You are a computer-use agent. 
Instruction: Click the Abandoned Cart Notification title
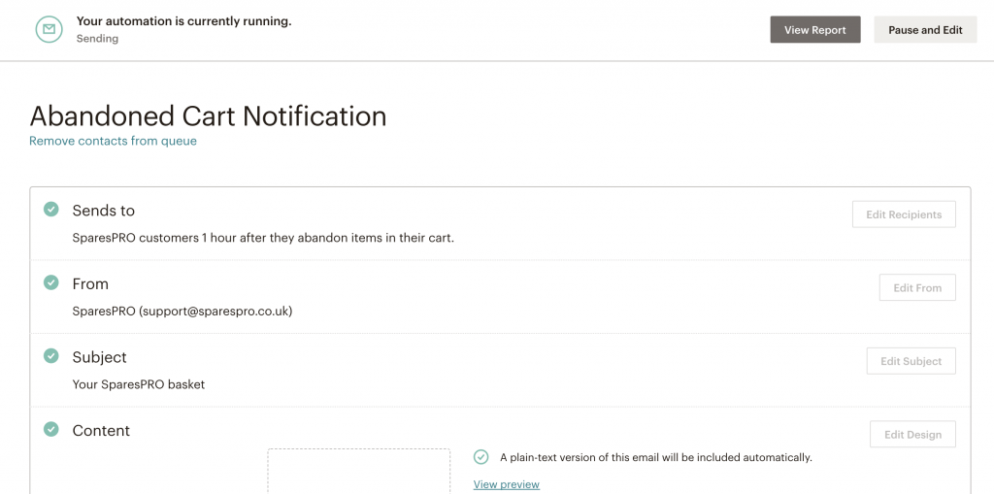click(208, 116)
